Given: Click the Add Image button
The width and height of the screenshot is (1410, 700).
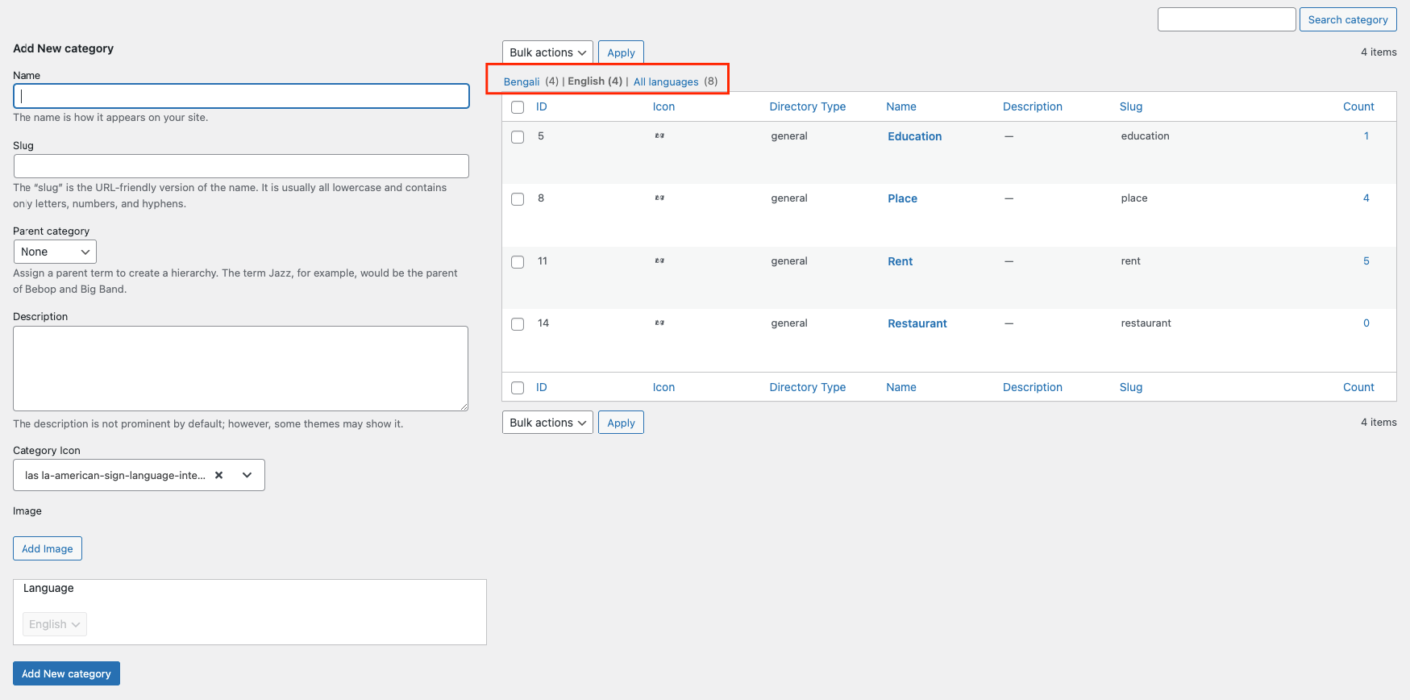Looking at the screenshot, I should coord(48,548).
